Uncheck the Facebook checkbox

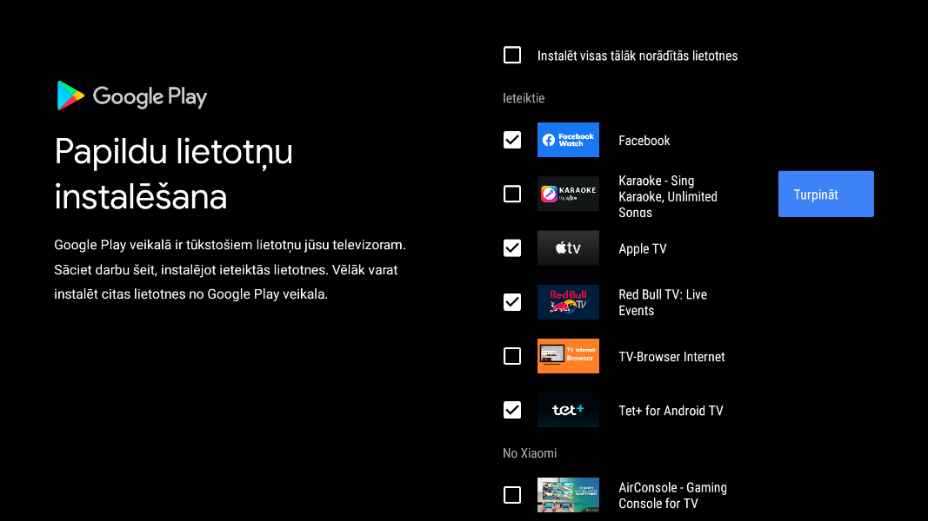pyautogui.click(x=512, y=140)
